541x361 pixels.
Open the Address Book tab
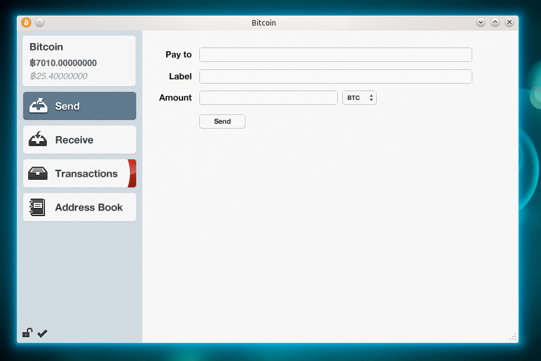click(80, 207)
